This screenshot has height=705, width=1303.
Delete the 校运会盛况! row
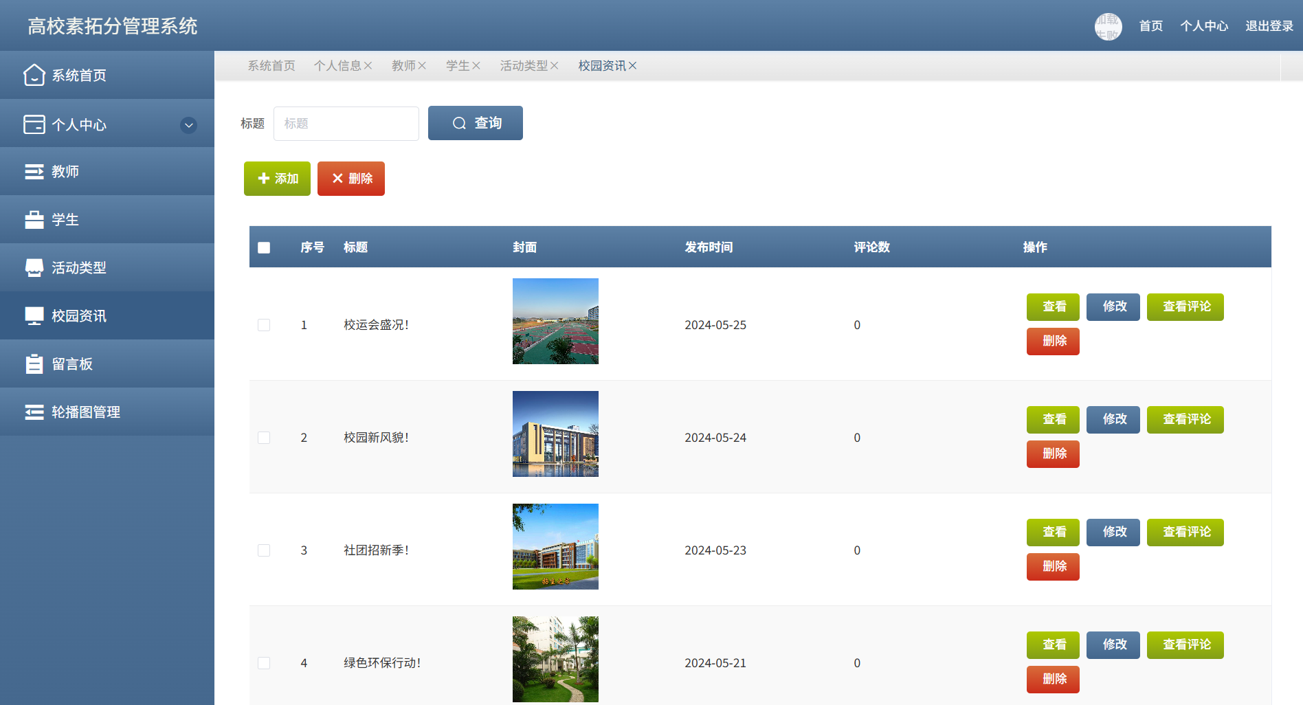pos(1053,342)
